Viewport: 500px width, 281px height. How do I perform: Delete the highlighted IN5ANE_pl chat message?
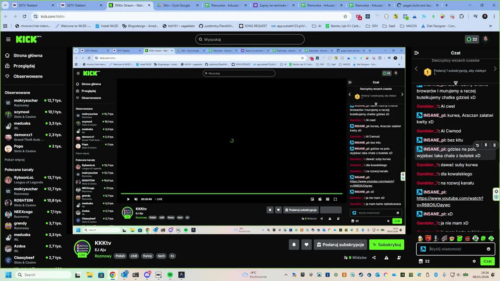[x=495, y=145]
